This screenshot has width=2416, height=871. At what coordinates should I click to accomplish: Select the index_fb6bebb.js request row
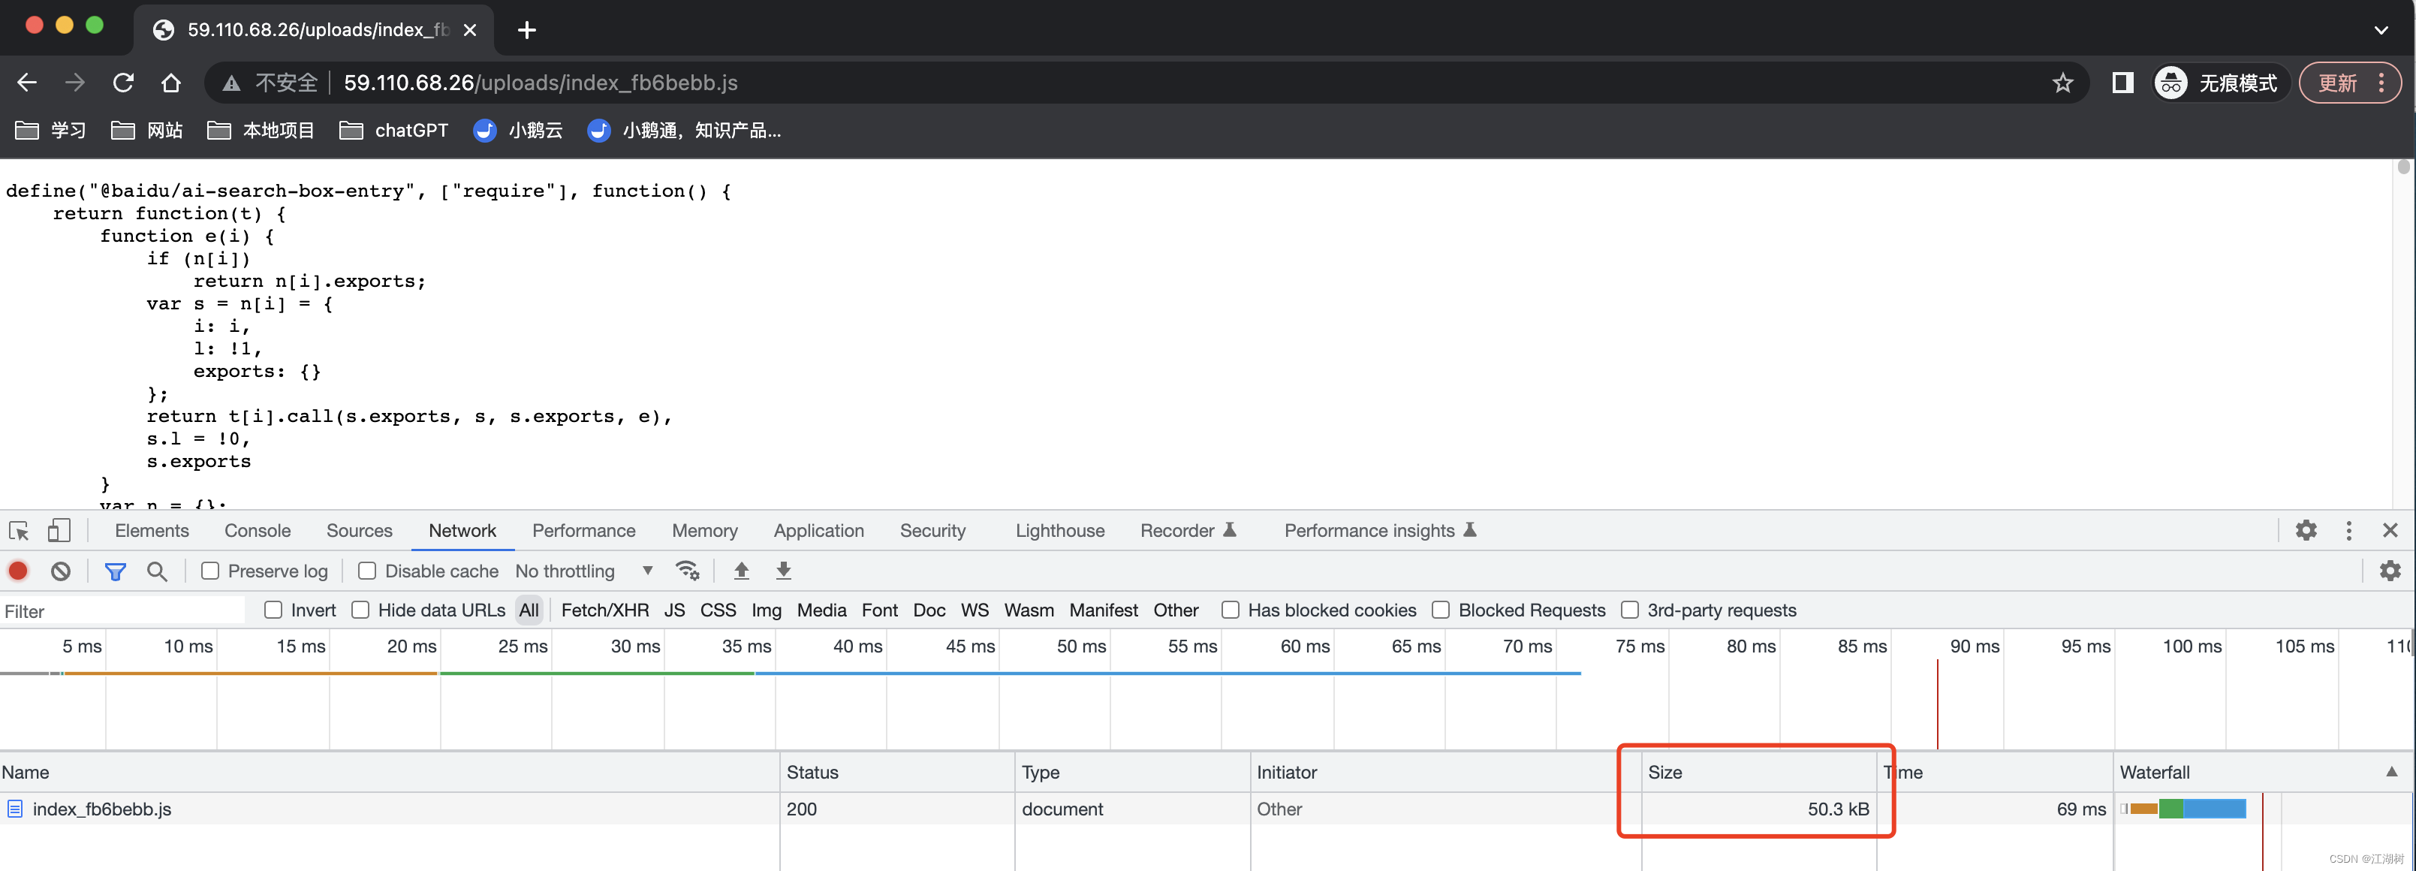click(1207, 809)
